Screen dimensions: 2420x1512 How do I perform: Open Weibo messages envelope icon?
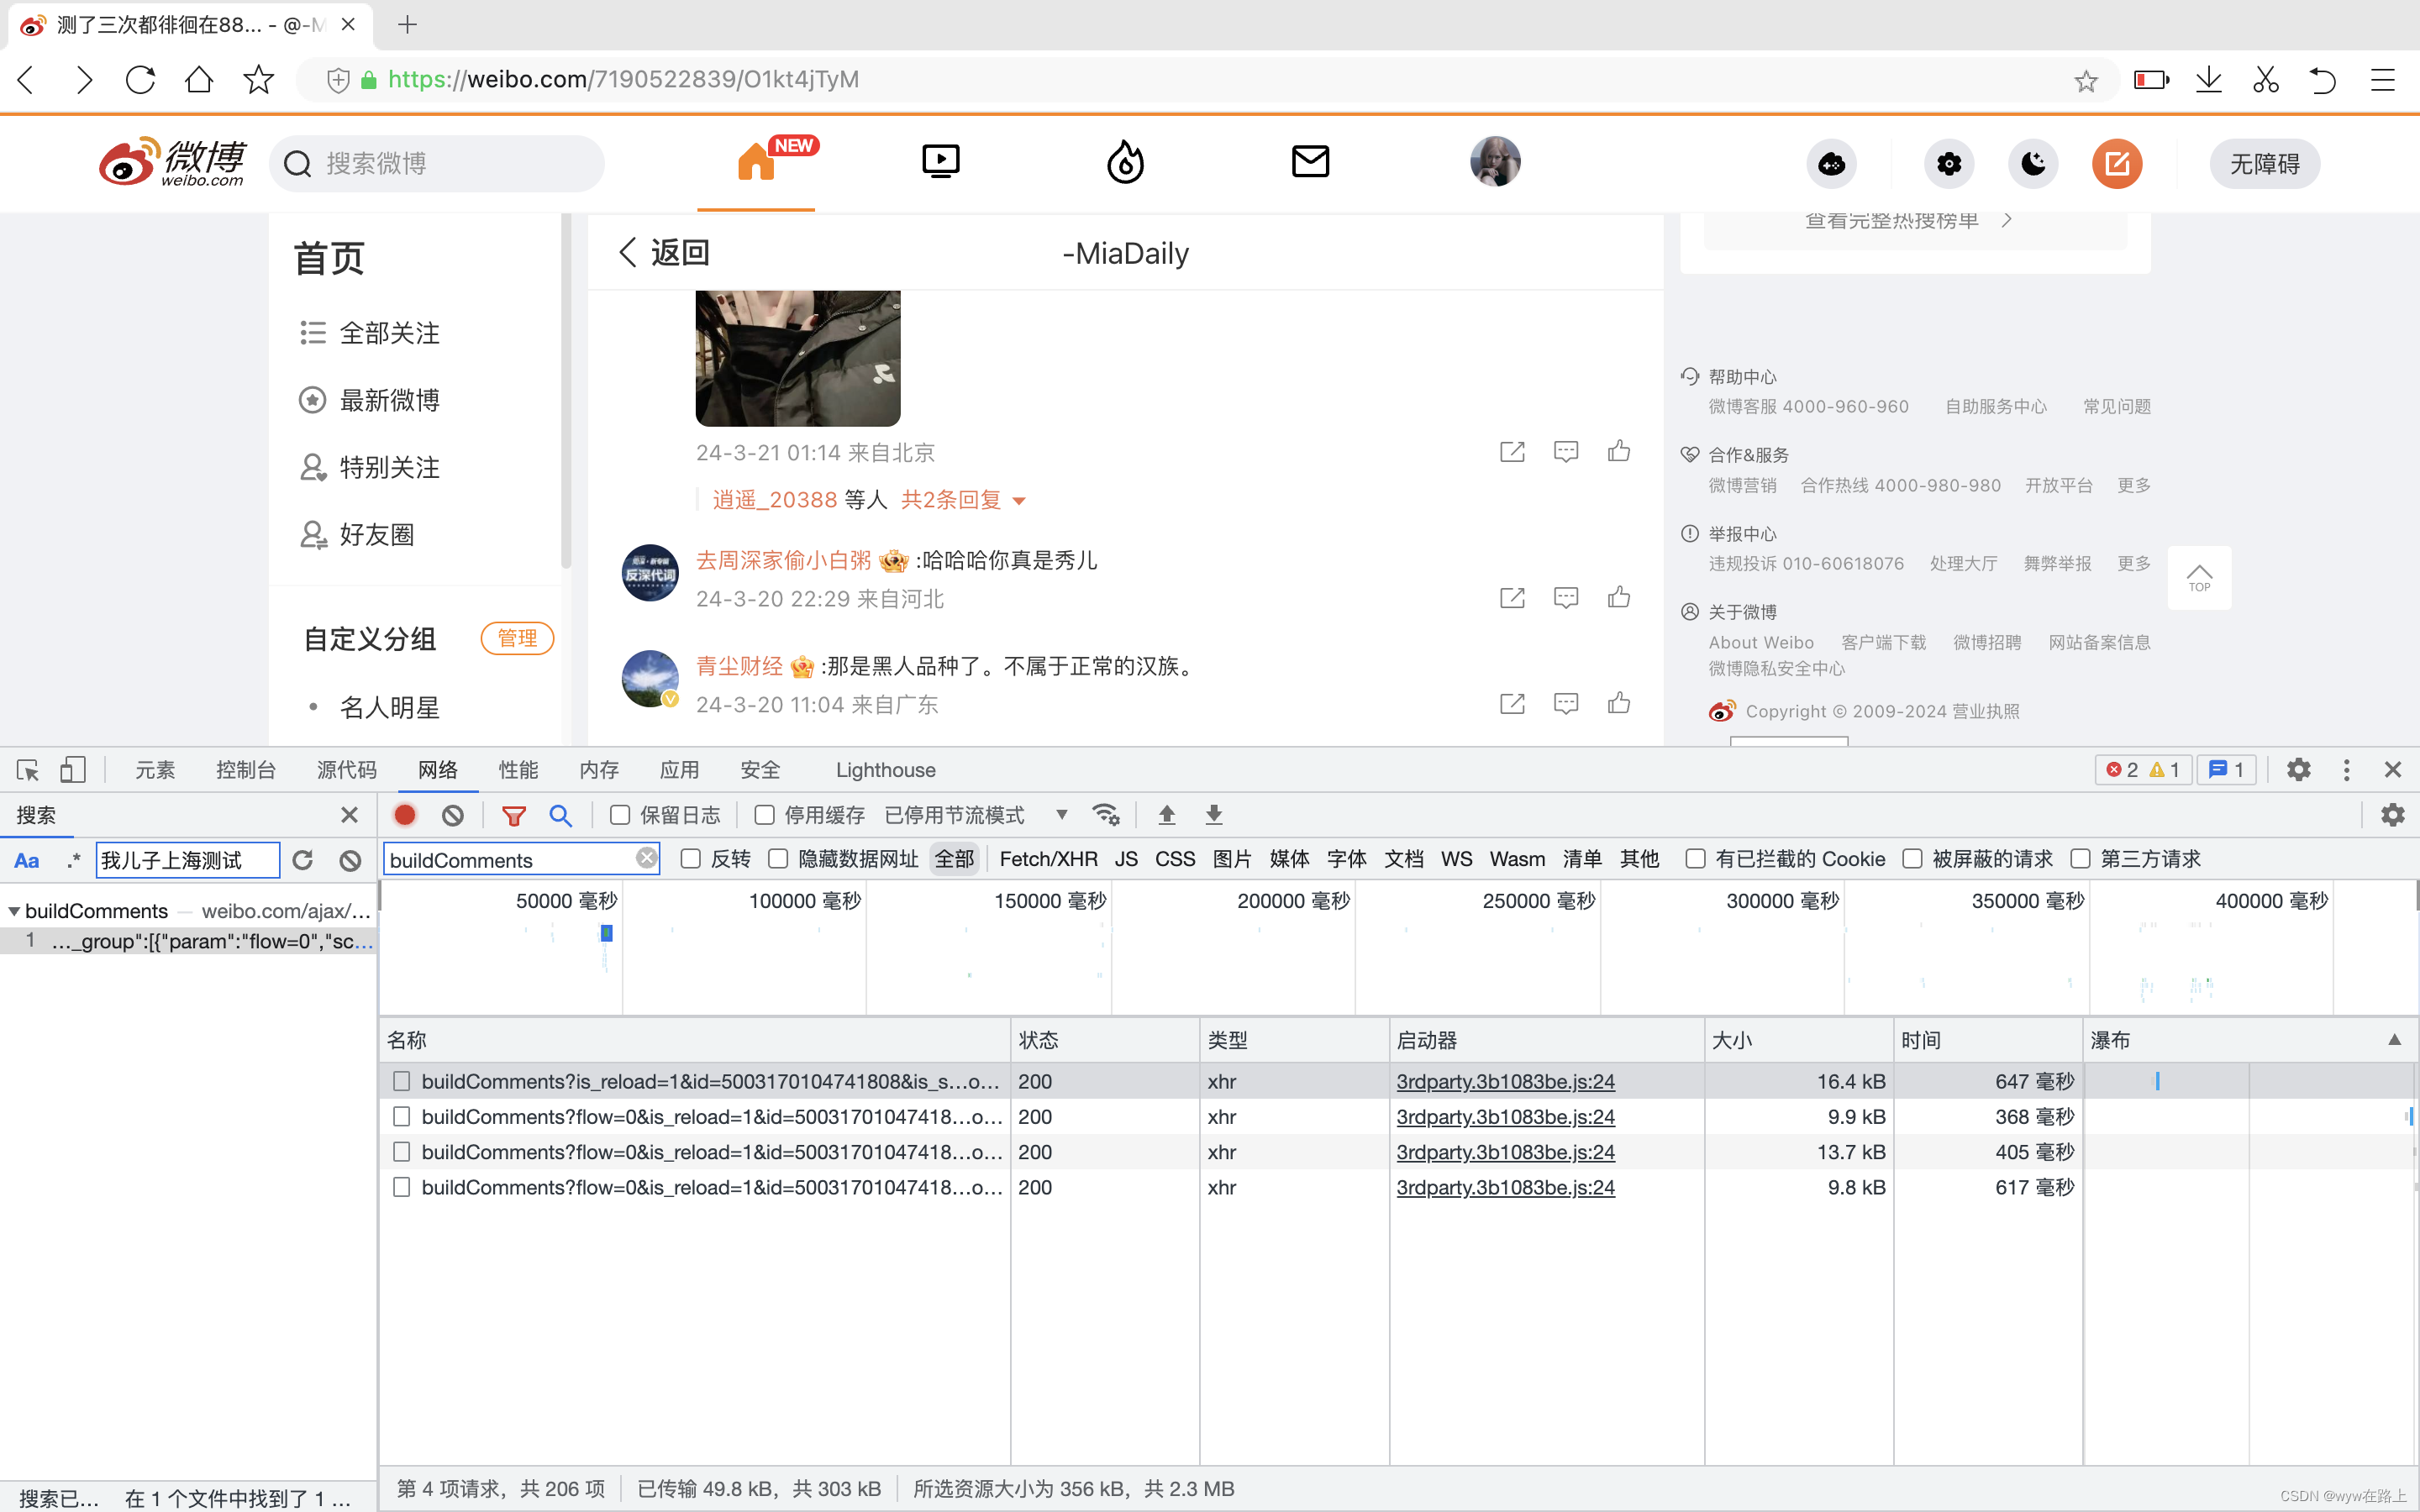tap(1310, 161)
